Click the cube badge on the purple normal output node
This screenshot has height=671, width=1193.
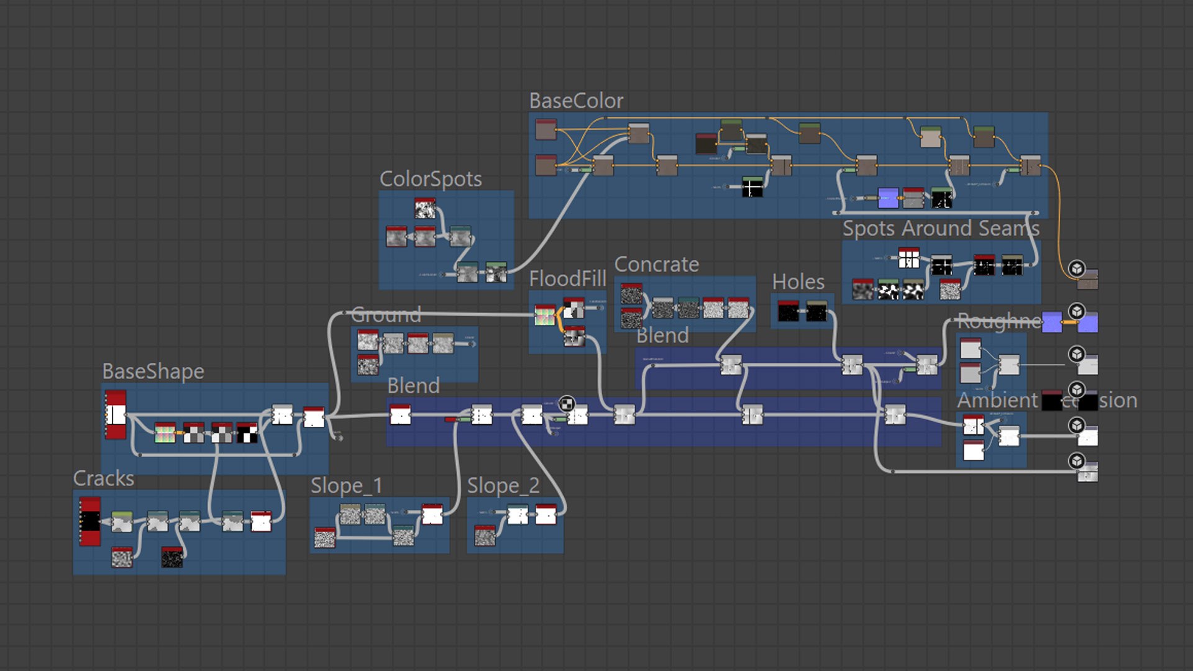point(1077,311)
